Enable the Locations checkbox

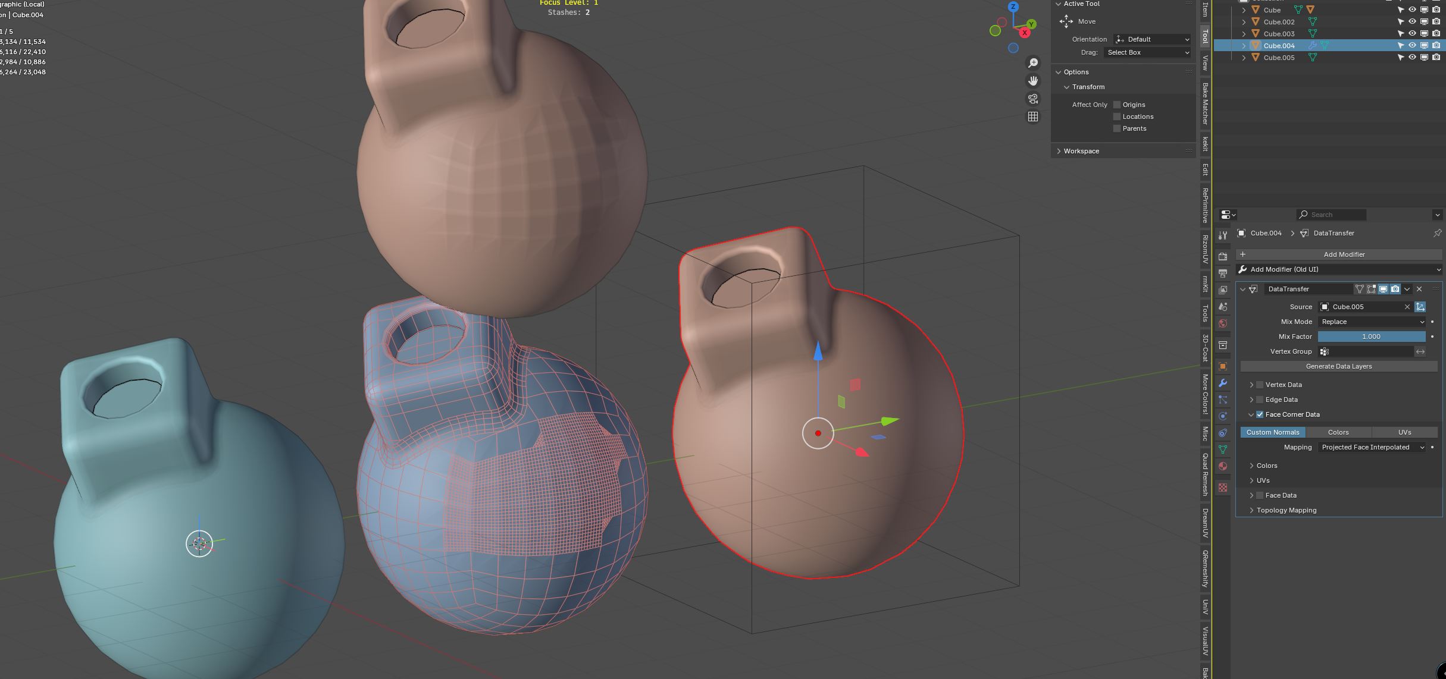[x=1117, y=117]
